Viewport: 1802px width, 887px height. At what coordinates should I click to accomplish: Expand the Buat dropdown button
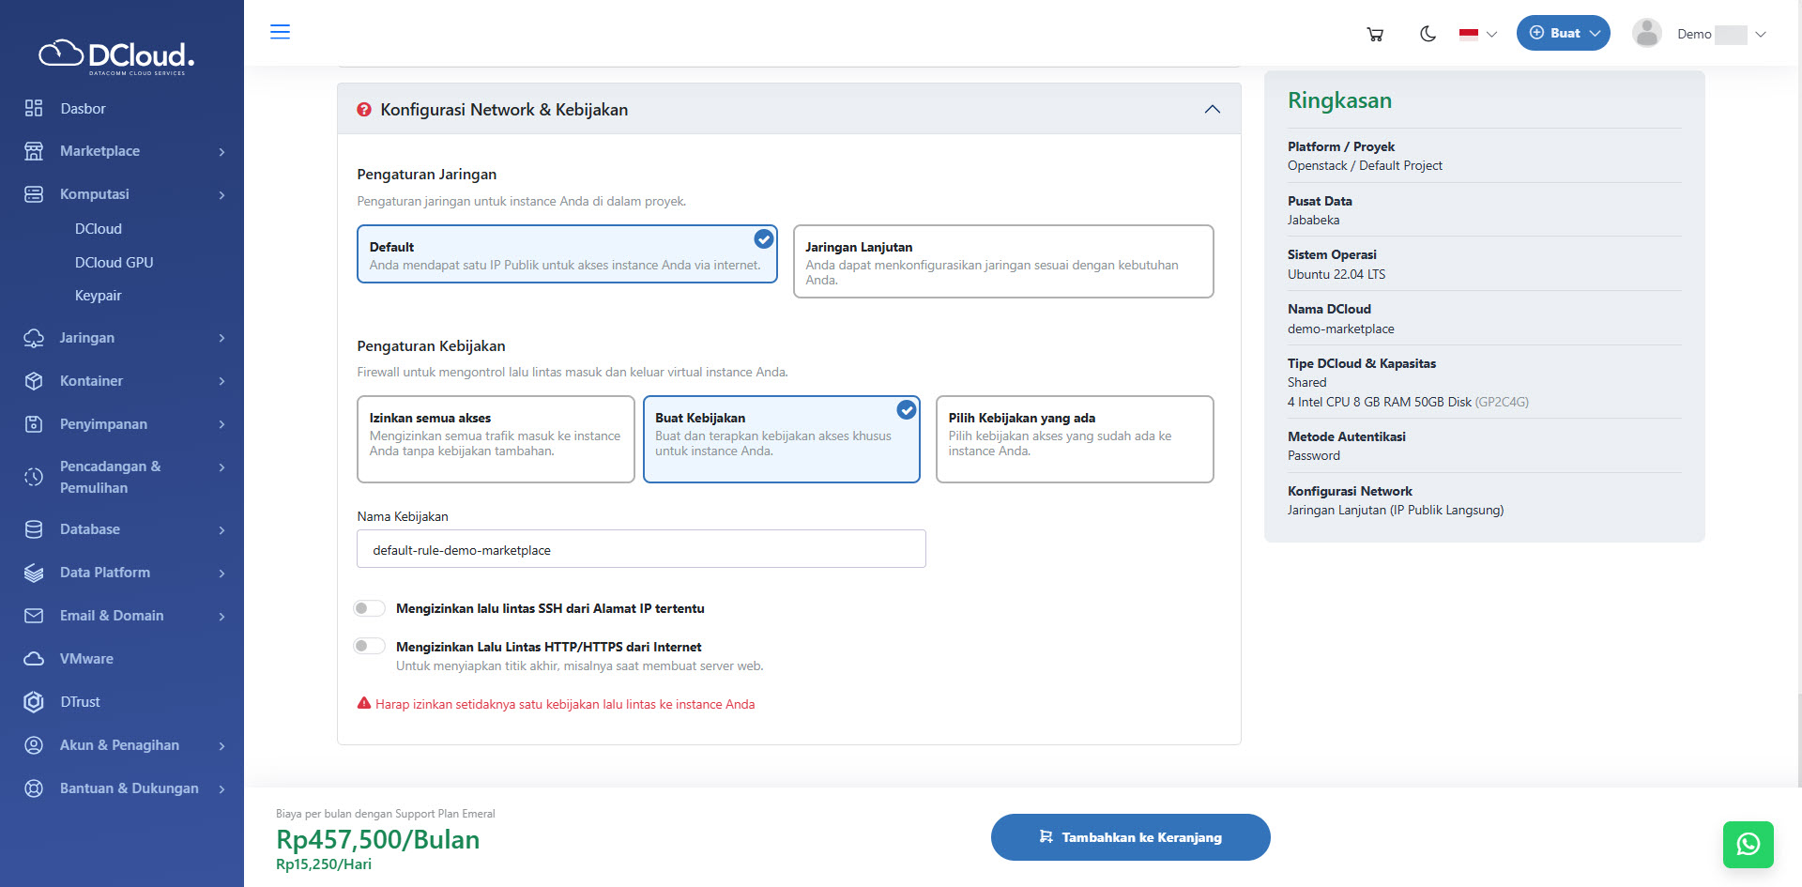[x=1563, y=33]
